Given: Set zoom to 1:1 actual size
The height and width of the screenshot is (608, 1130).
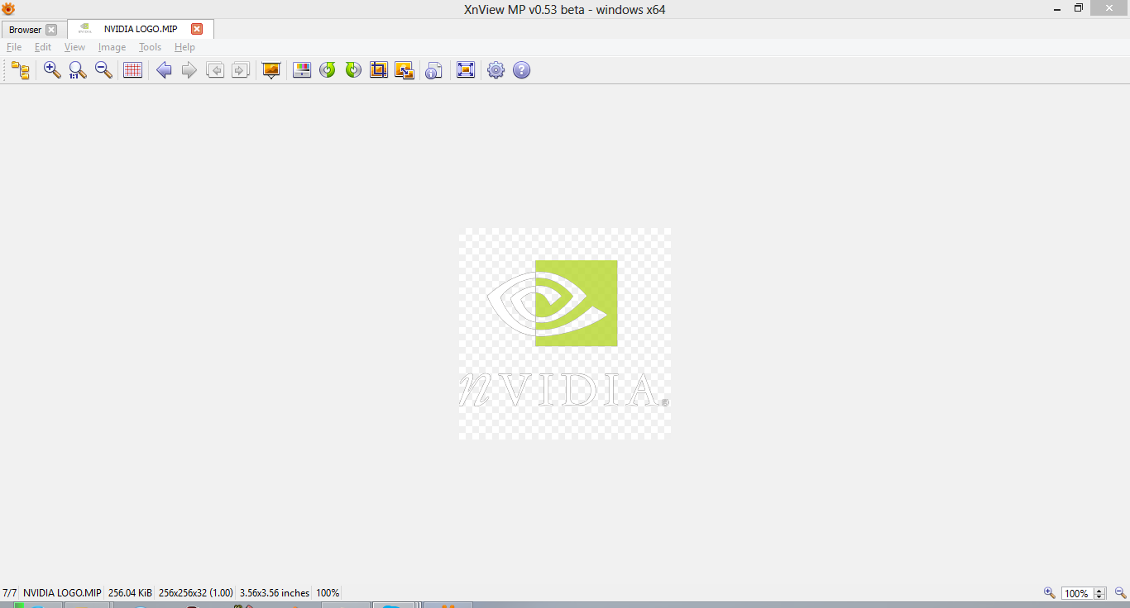Looking at the screenshot, I should pyautogui.click(x=78, y=70).
